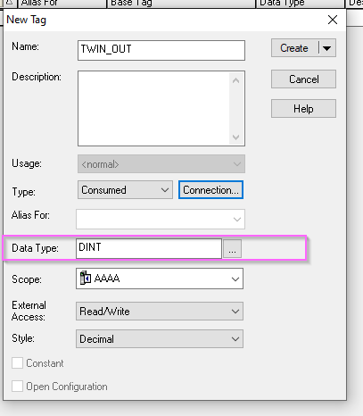Screen dimensions: 363x416
Task: Click the Connection... button
Action: [x=210, y=190]
